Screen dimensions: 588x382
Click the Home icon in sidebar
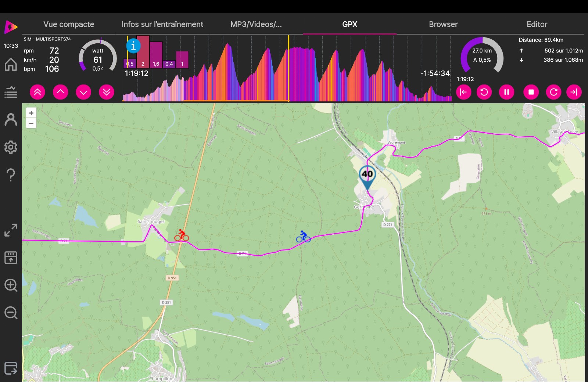pyautogui.click(x=11, y=65)
